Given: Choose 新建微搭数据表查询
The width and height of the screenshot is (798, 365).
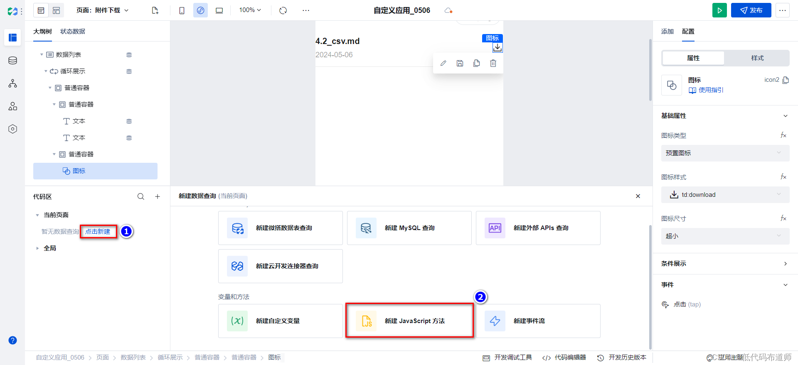Looking at the screenshot, I should pos(281,228).
